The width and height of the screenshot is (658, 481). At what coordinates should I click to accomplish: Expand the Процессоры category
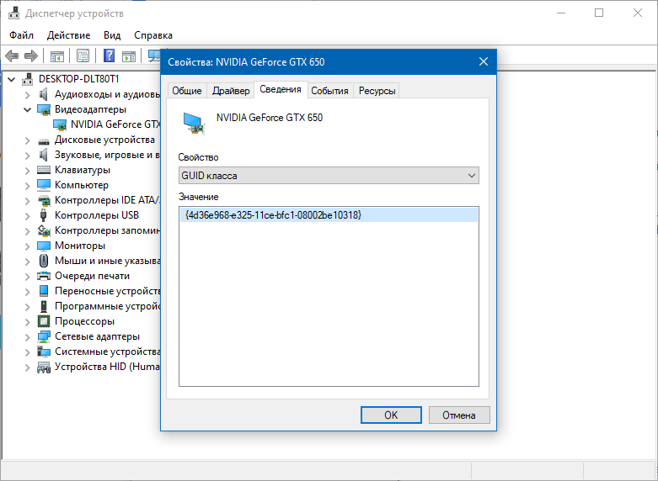(28, 322)
